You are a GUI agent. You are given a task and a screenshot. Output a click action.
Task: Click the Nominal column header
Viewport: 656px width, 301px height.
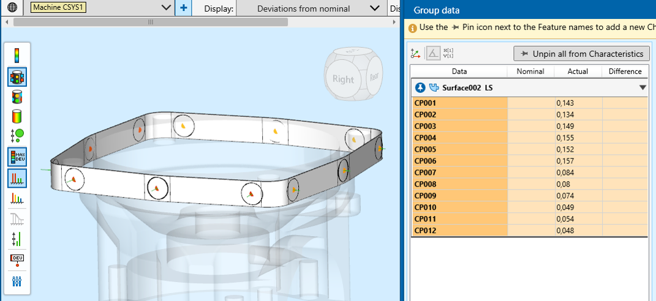530,72
